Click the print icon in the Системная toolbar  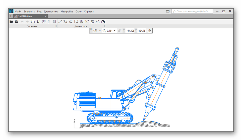[x=33, y=22]
